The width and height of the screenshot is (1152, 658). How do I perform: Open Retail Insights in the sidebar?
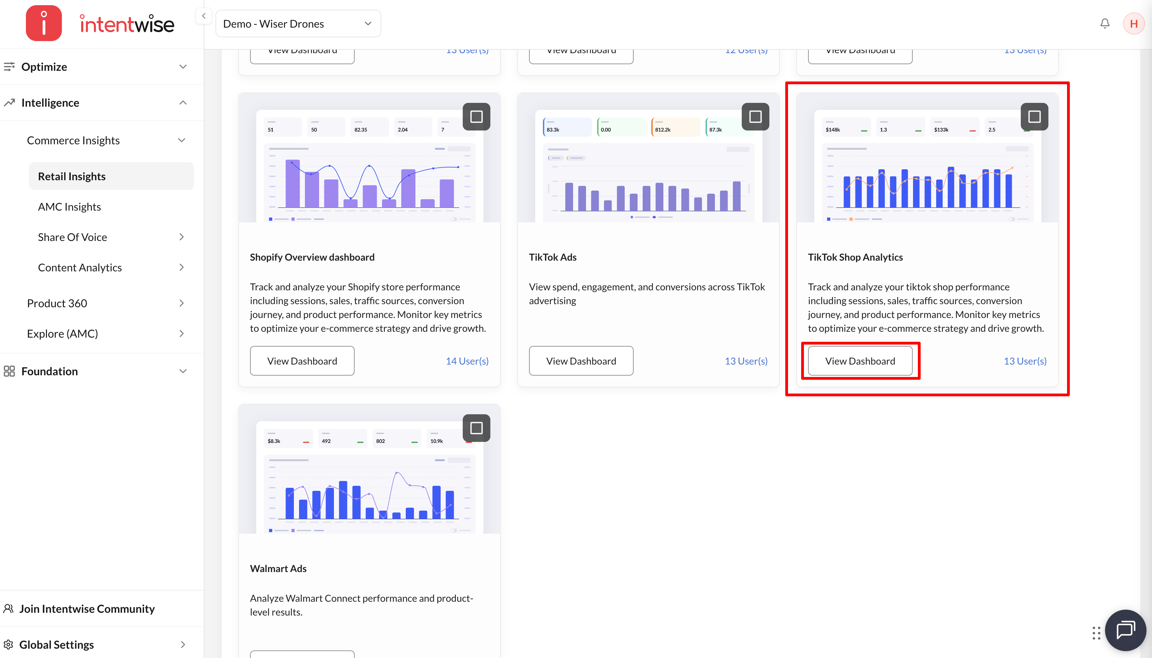[111, 176]
